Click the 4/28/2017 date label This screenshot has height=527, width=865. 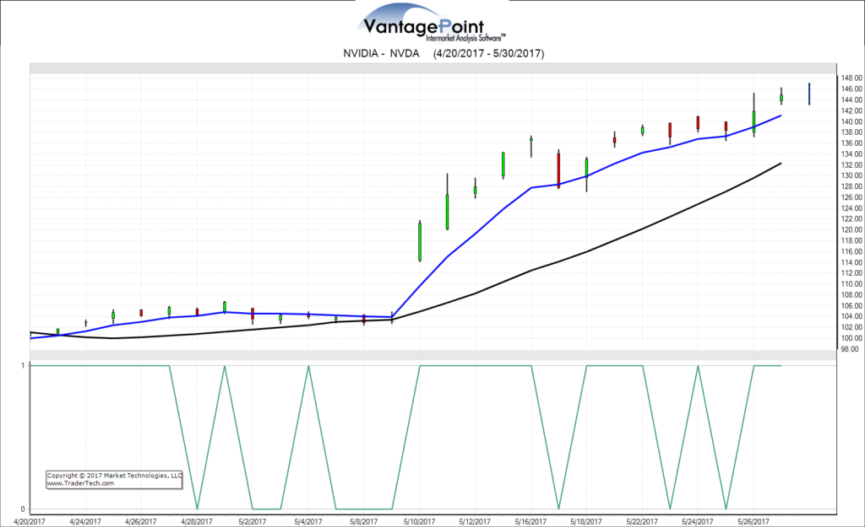click(197, 521)
